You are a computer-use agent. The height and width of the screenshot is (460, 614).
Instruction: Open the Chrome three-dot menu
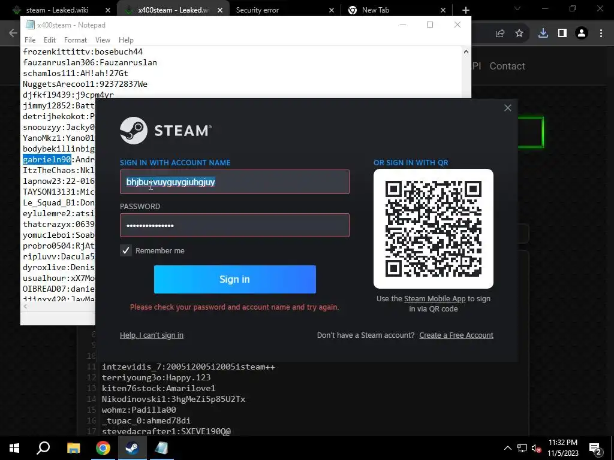(x=601, y=34)
